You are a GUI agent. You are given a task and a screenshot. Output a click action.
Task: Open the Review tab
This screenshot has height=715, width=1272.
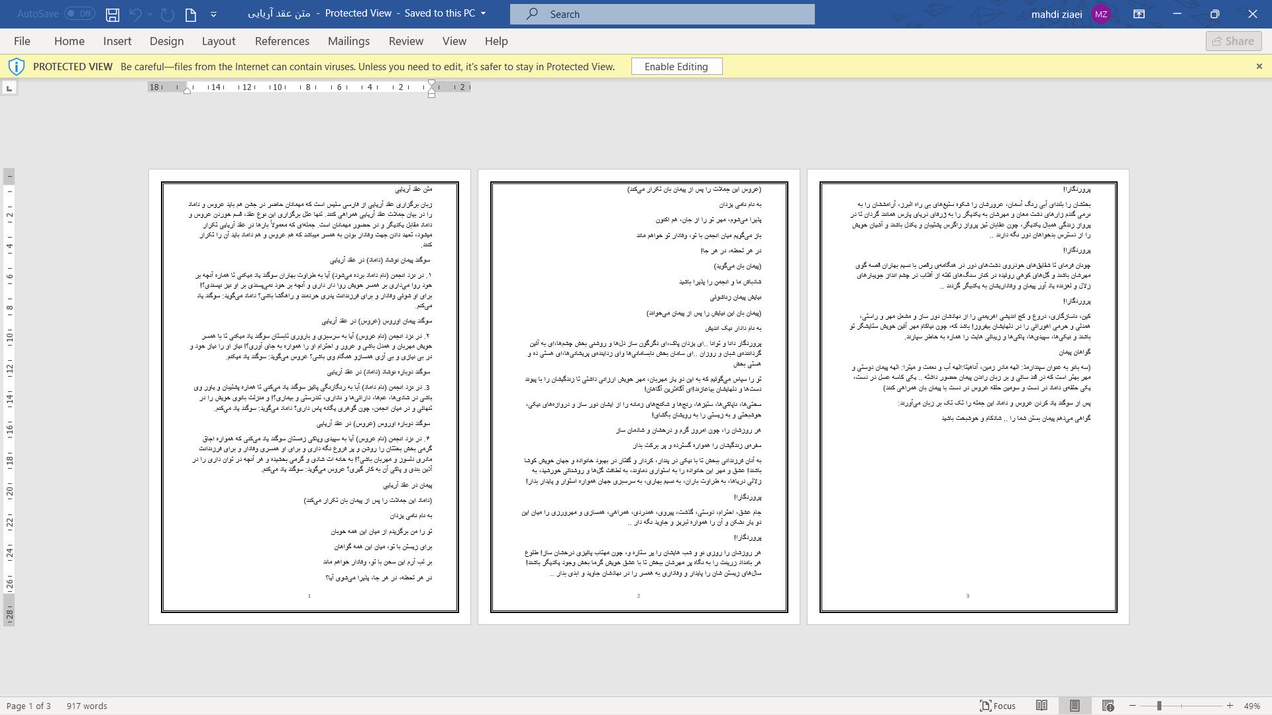coord(406,41)
